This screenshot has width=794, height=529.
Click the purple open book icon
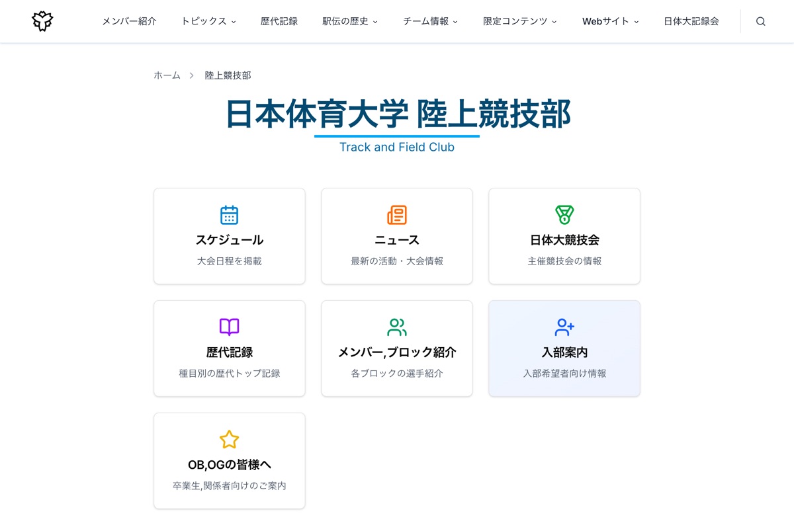click(229, 327)
